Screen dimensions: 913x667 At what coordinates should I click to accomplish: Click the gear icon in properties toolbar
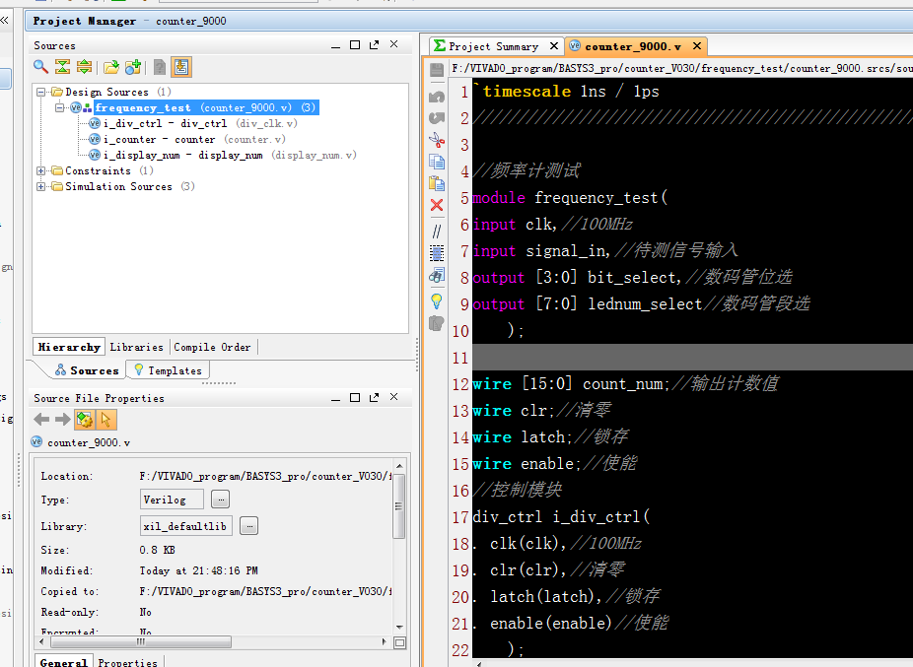tap(85, 419)
